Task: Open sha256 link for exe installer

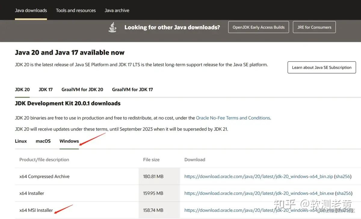Action: pyautogui.click(x=344, y=193)
